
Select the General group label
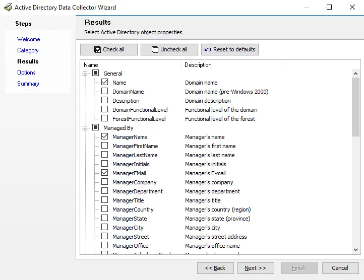click(x=113, y=74)
